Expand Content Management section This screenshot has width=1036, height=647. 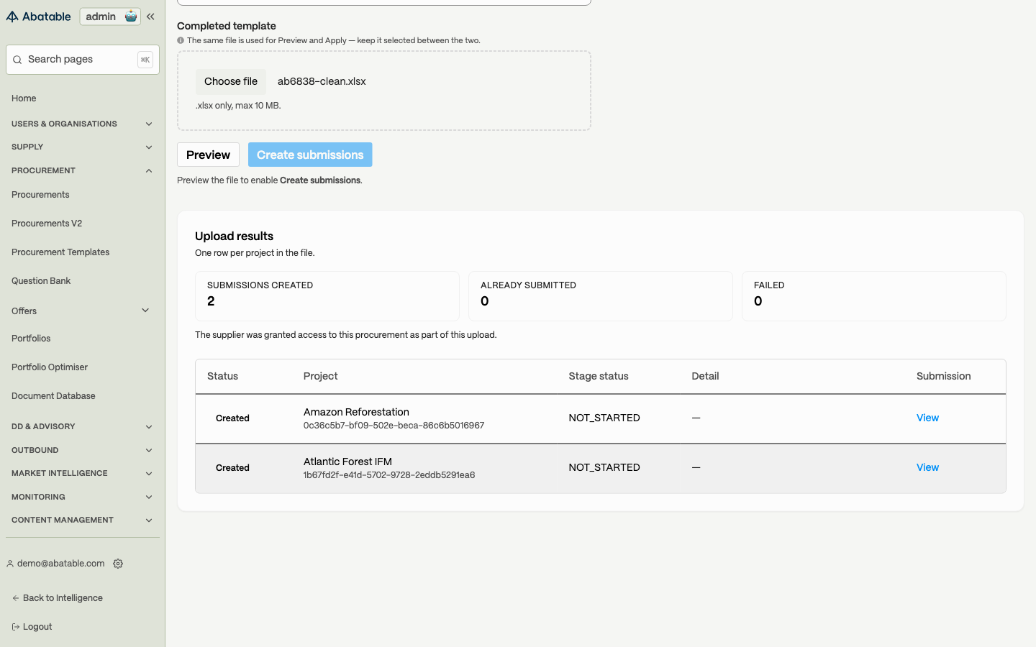tap(83, 520)
